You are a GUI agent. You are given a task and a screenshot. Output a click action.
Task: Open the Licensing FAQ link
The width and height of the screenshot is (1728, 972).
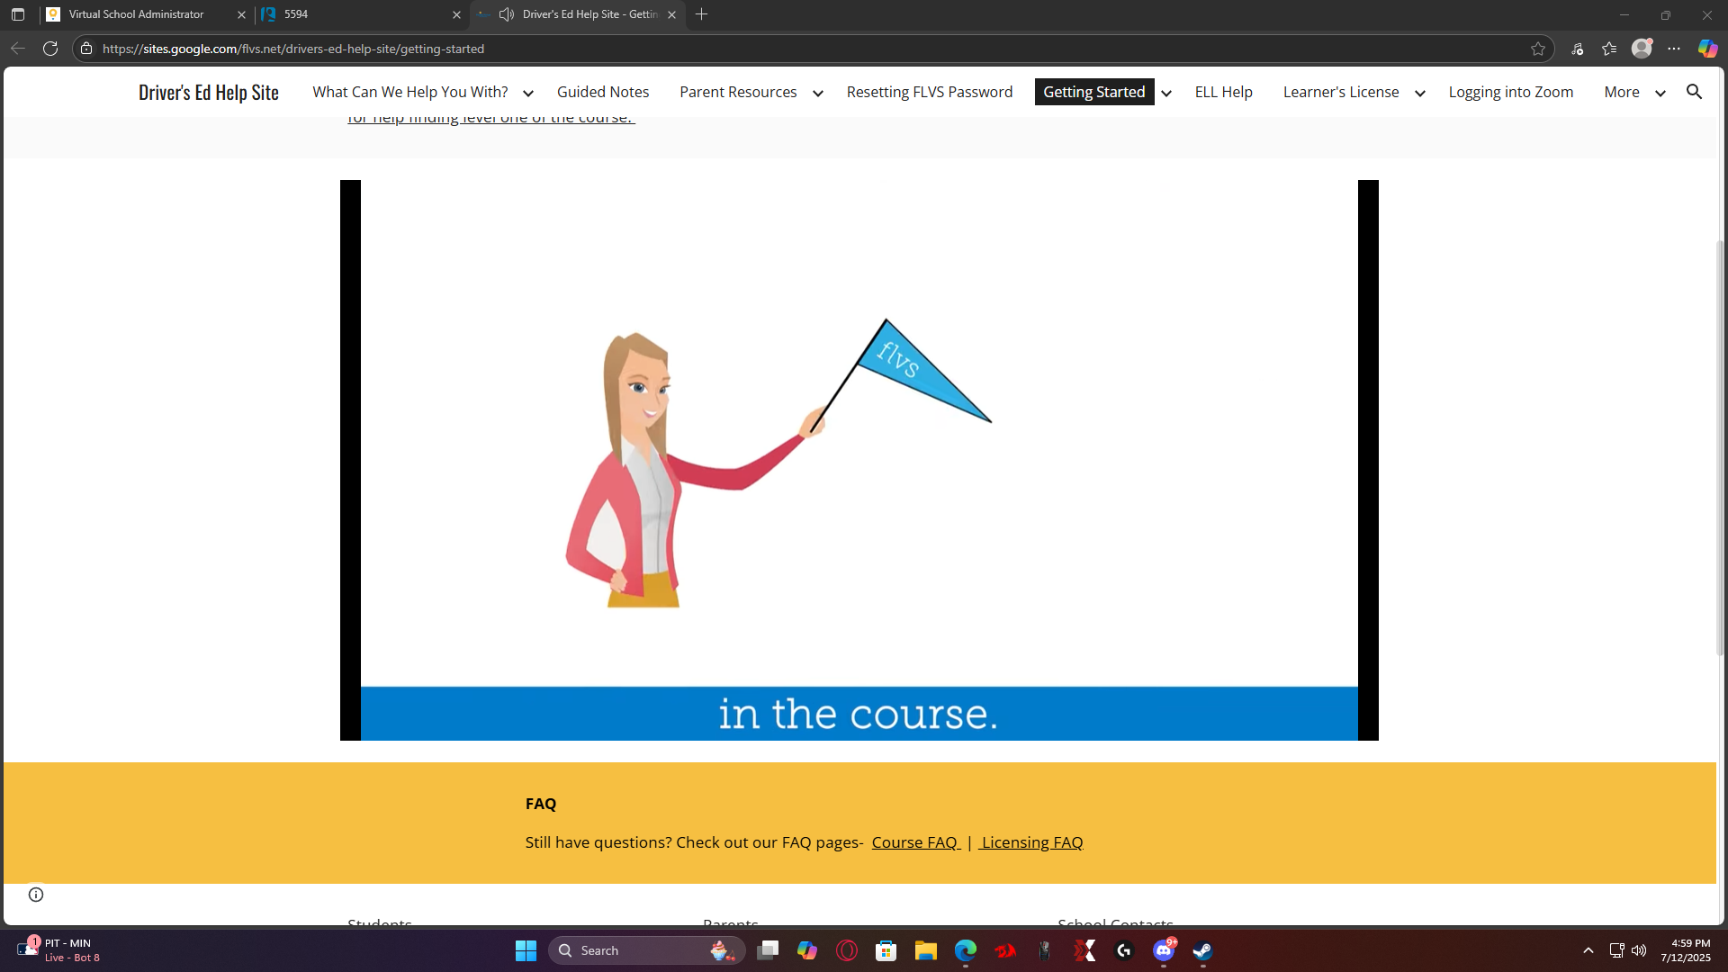coord(1031,842)
